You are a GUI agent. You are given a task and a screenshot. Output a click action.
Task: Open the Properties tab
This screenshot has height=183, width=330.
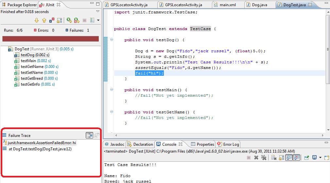tap(203, 144)
